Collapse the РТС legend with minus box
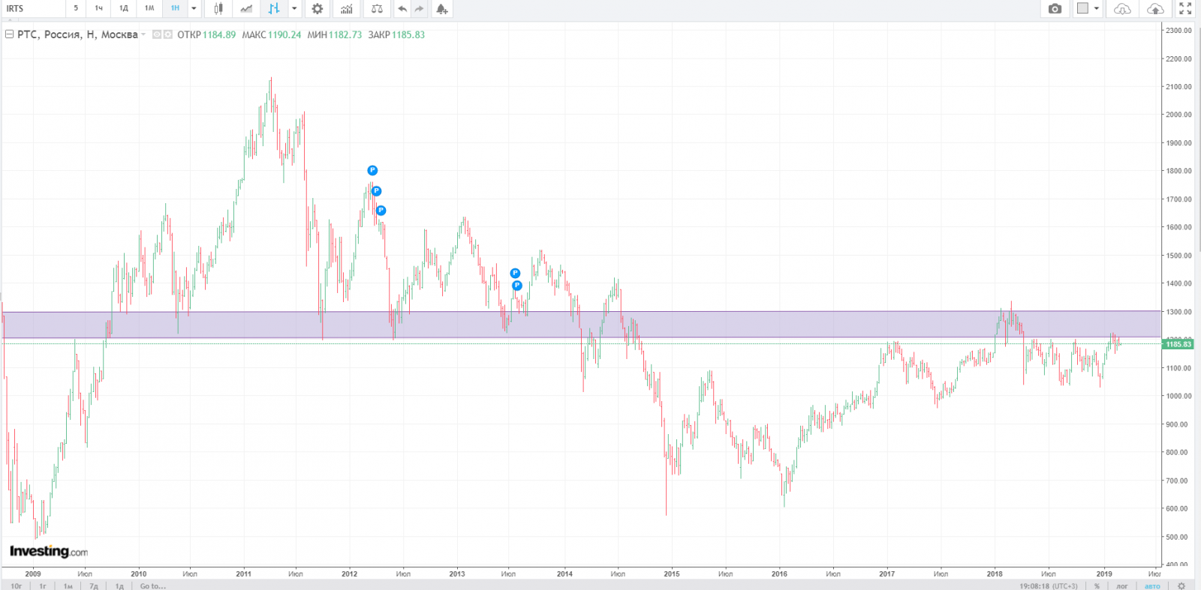 10,34
